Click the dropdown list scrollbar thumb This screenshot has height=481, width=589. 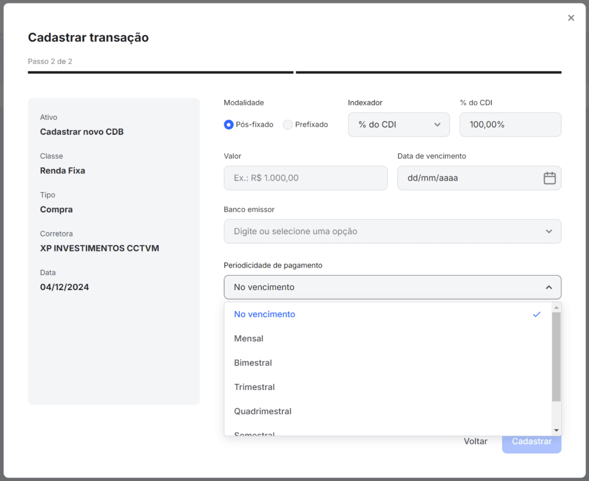pyautogui.click(x=556, y=357)
